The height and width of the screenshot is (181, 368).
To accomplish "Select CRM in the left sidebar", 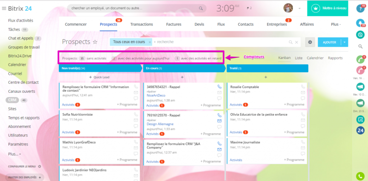I will tap(12, 100).
